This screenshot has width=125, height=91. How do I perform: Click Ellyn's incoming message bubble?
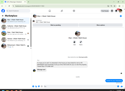[x=62, y=64]
